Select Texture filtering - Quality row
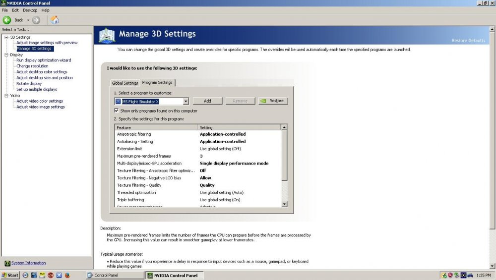Image resolution: width=496 pixels, height=280 pixels. click(x=198, y=185)
